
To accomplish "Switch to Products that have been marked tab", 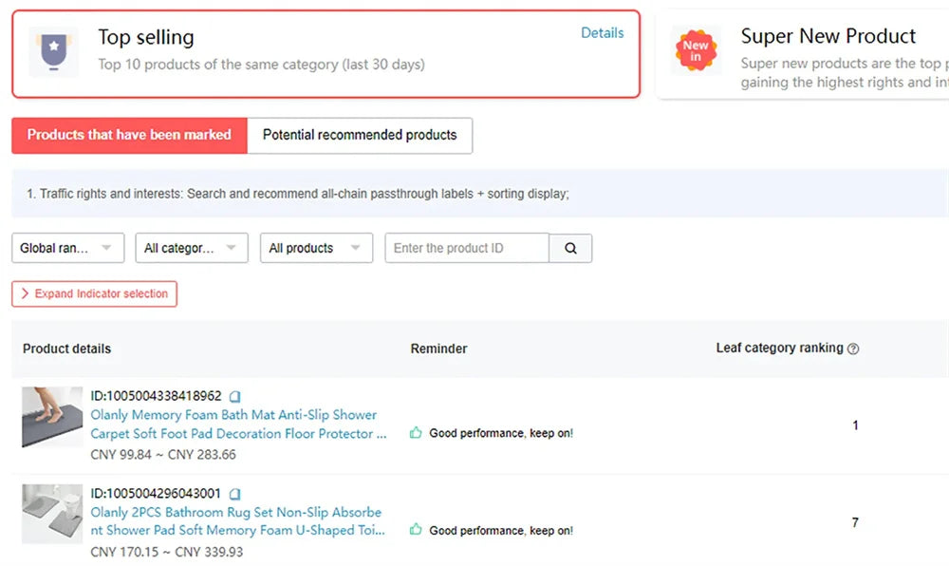I will pos(129,135).
